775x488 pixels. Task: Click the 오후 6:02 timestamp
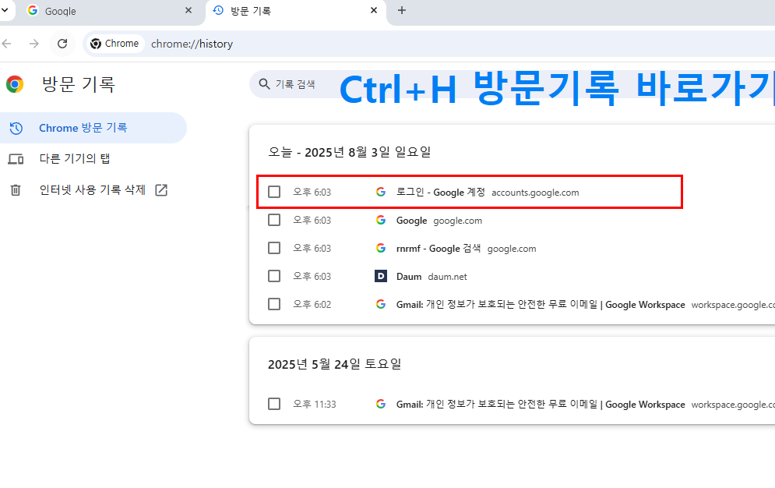click(312, 305)
